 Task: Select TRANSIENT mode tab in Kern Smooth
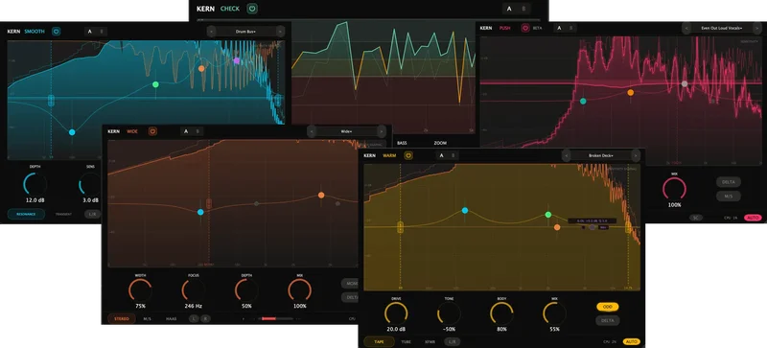click(63, 214)
